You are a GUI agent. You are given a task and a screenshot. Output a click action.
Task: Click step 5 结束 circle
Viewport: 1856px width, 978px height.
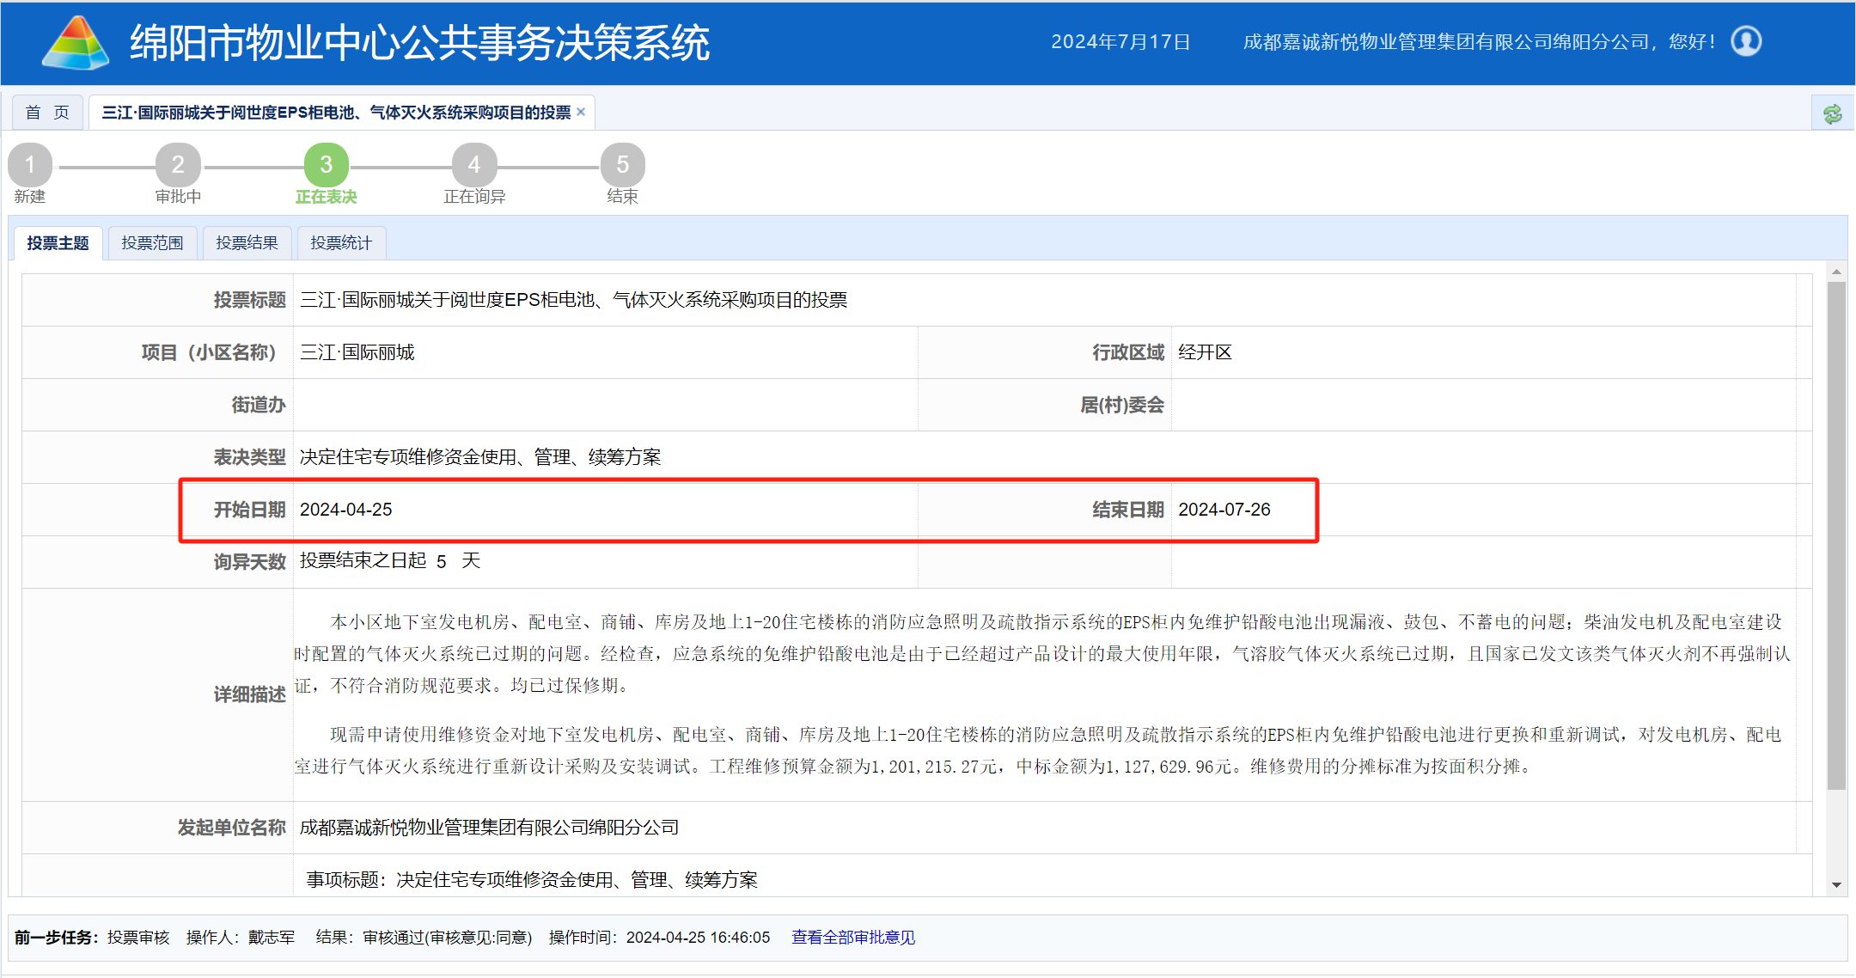[622, 164]
